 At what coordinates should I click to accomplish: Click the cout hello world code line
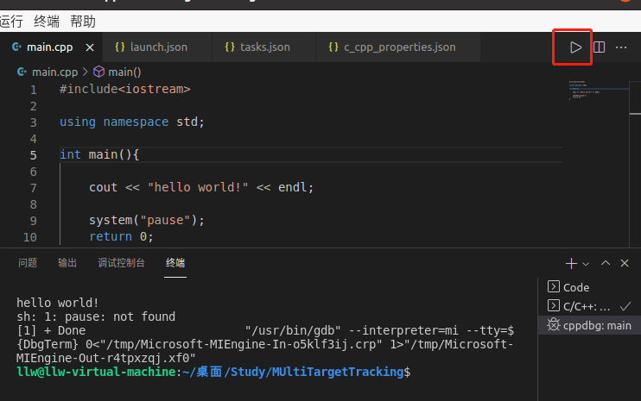click(201, 187)
